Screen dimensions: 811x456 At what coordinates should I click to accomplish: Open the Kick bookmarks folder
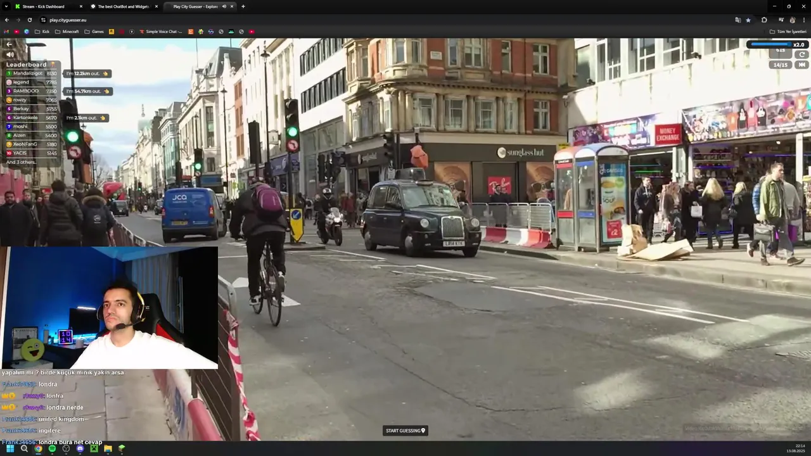[x=42, y=32]
